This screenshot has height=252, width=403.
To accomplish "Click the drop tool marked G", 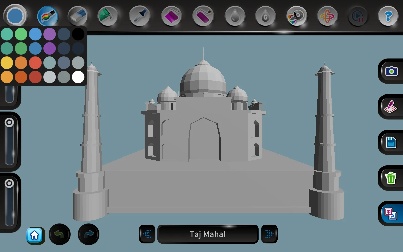I will [x=265, y=16].
